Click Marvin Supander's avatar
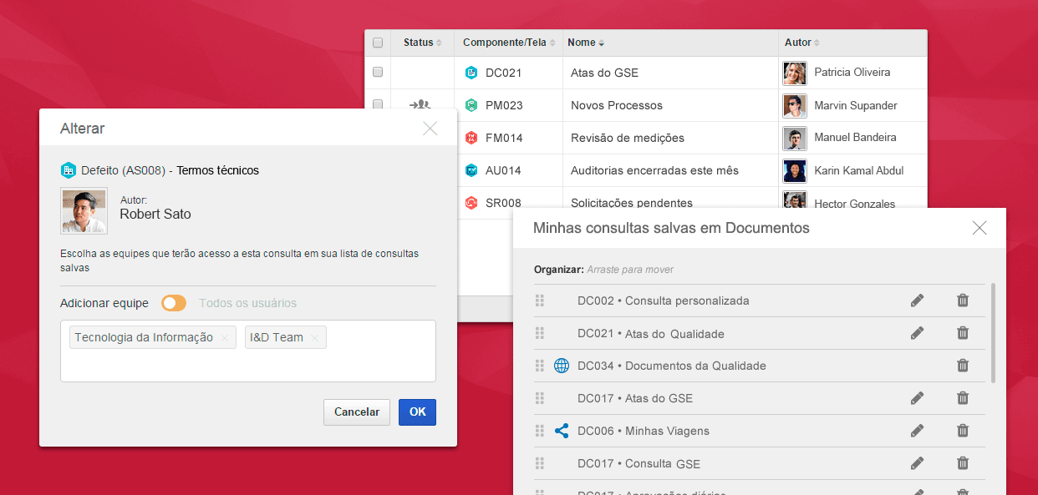This screenshot has width=1038, height=495. (795, 106)
